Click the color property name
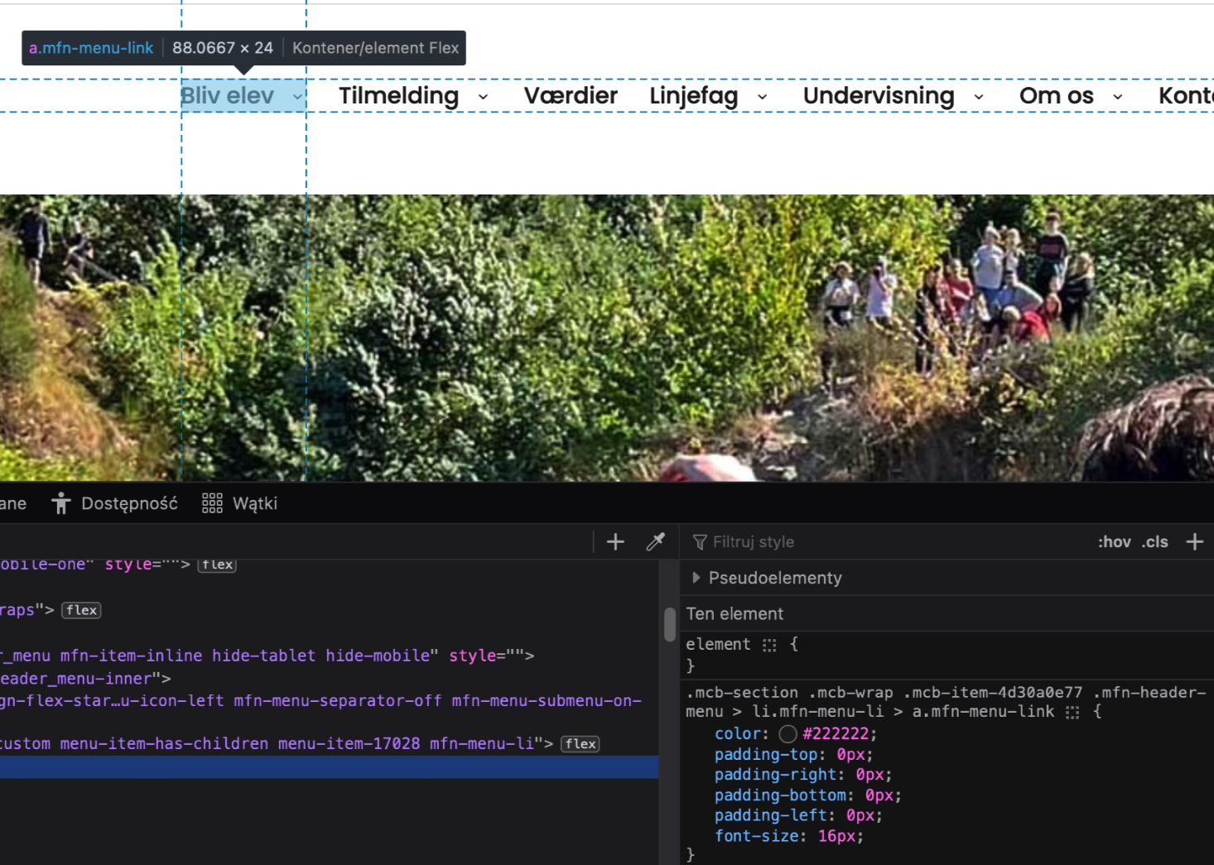This screenshot has height=865, width=1214. click(x=737, y=734)
